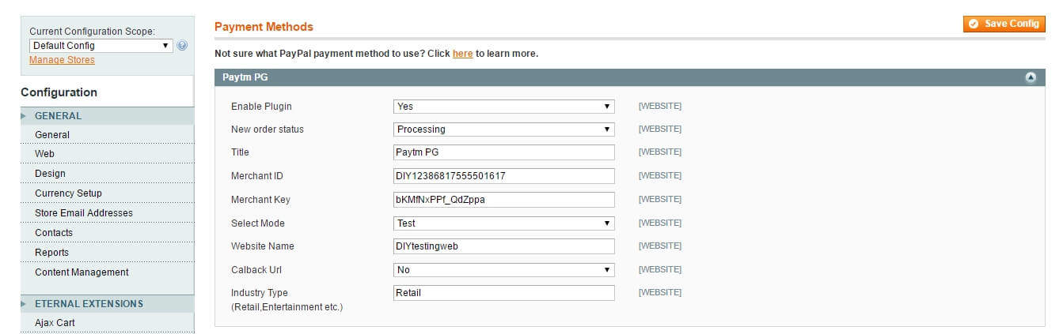
Task: Open the Currency Setup configuration tab
Action: tap(68, 193)
